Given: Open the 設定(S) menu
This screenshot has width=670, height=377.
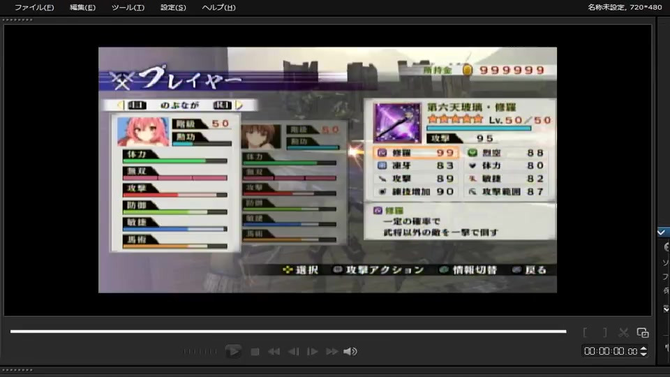Looking at the screenshot, I should coord(173,7).
